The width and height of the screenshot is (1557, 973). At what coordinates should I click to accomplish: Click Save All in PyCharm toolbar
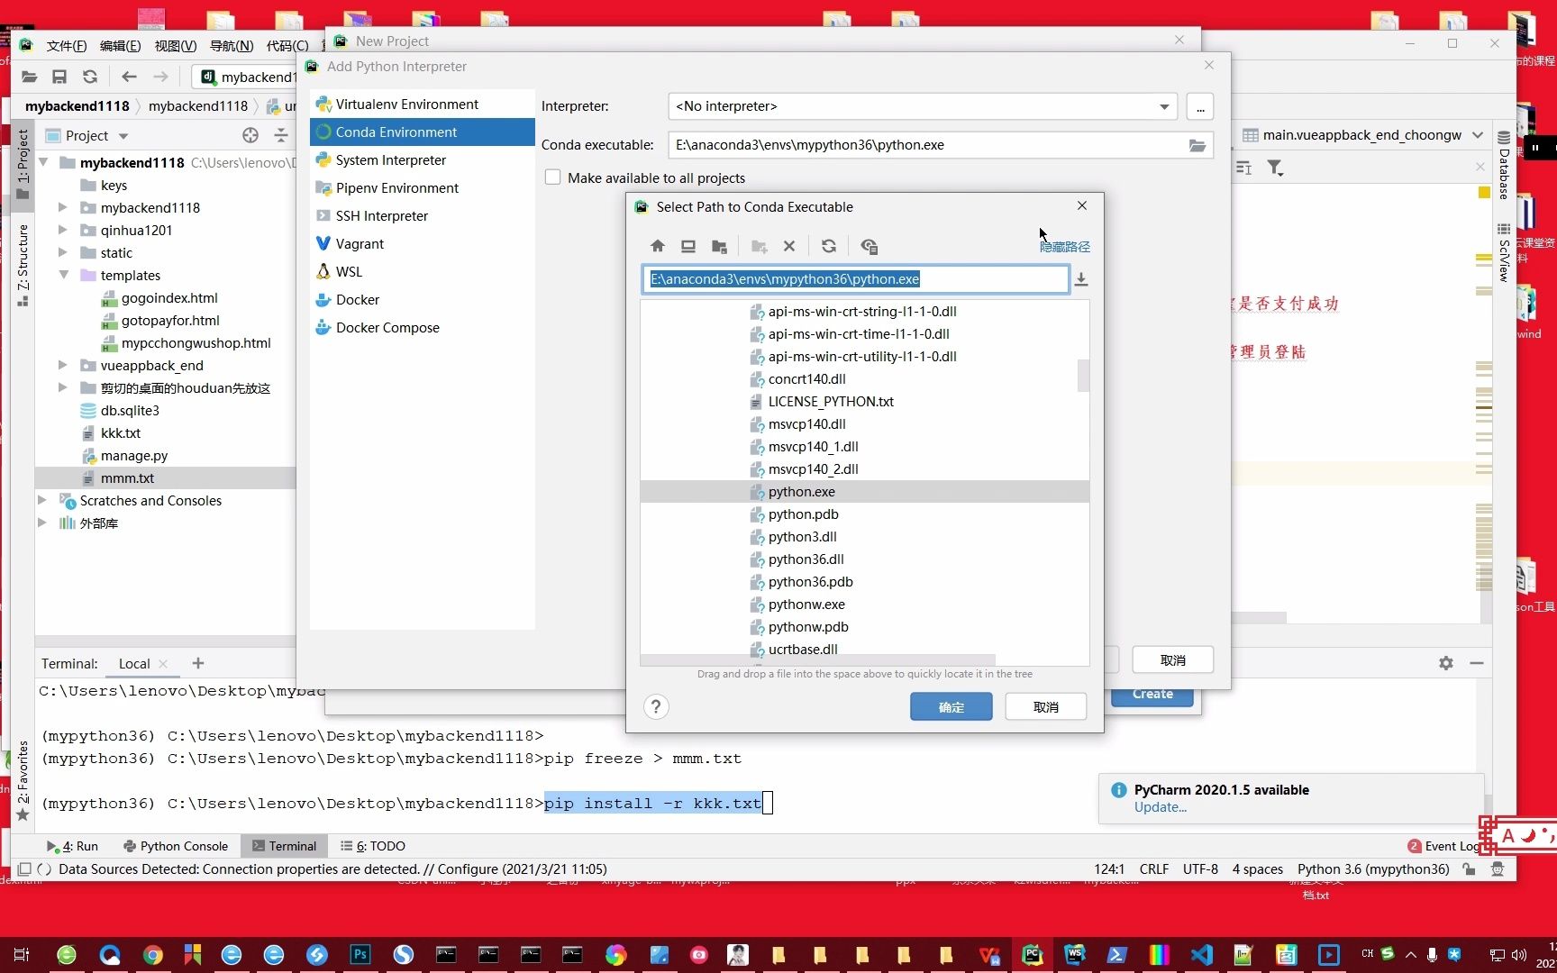point(59,77)
